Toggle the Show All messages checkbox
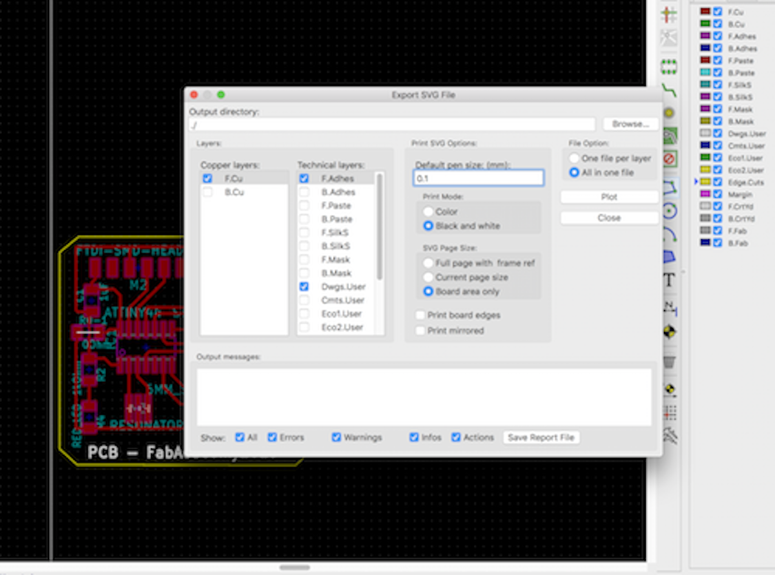This screenshot has height=575, width=775. click(240, 437)
